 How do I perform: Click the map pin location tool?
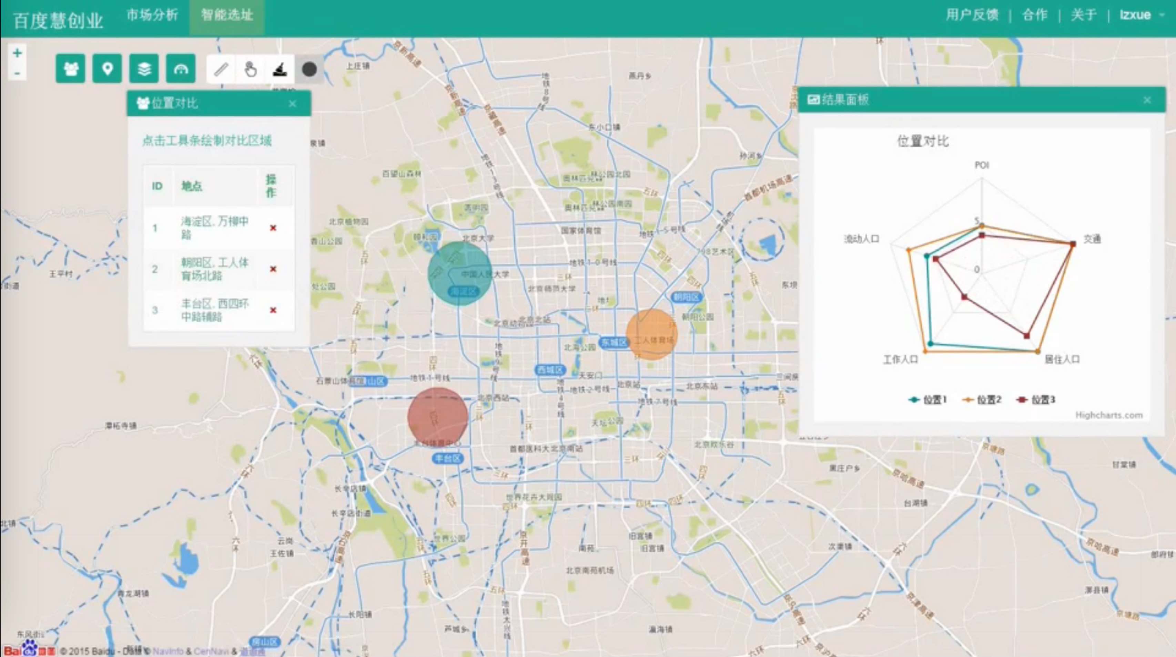(x=107, y=69)
